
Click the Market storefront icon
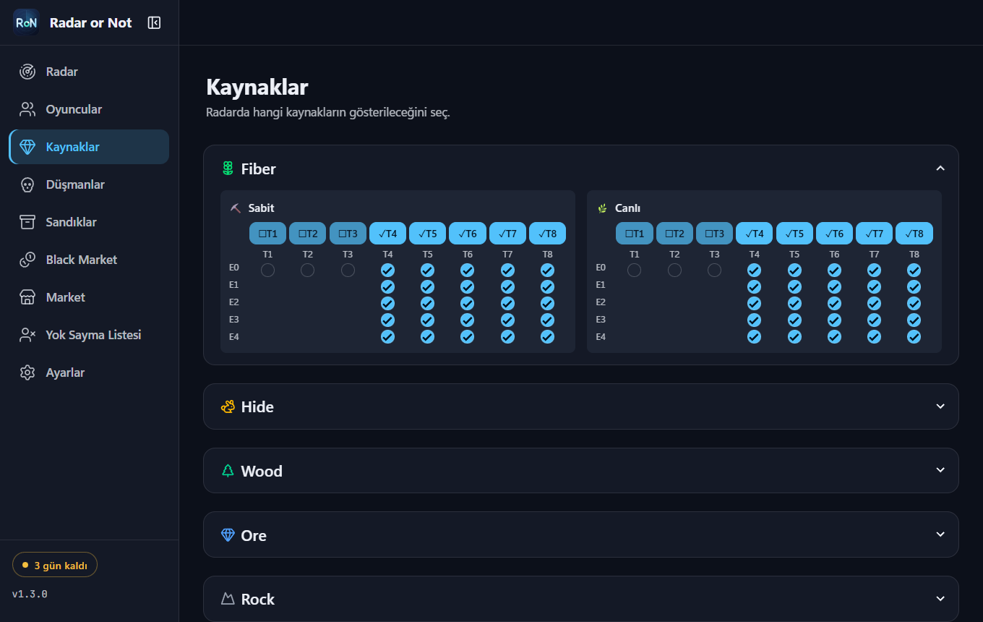[x=27, y=297]
